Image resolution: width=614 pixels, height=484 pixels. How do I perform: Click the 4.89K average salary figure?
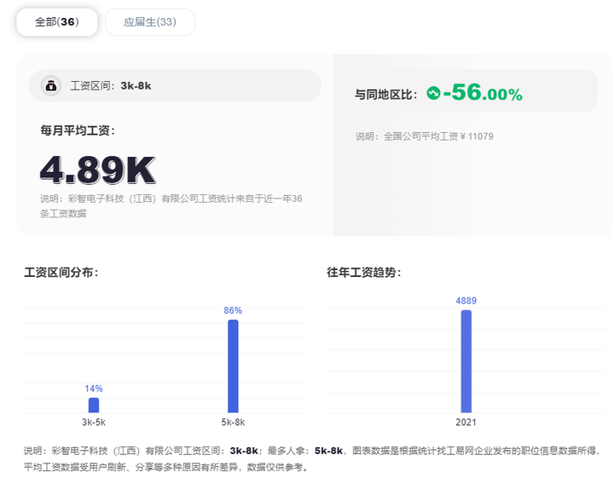click(x=98, y=170)
